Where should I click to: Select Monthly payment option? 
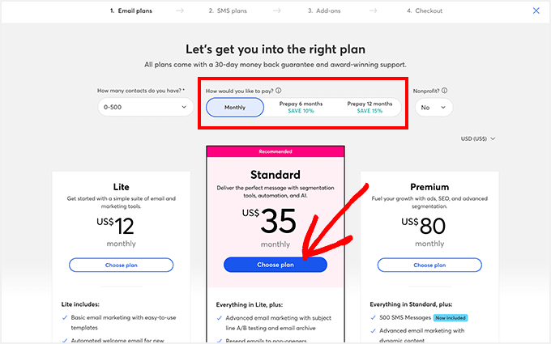[x=235, y=108]
